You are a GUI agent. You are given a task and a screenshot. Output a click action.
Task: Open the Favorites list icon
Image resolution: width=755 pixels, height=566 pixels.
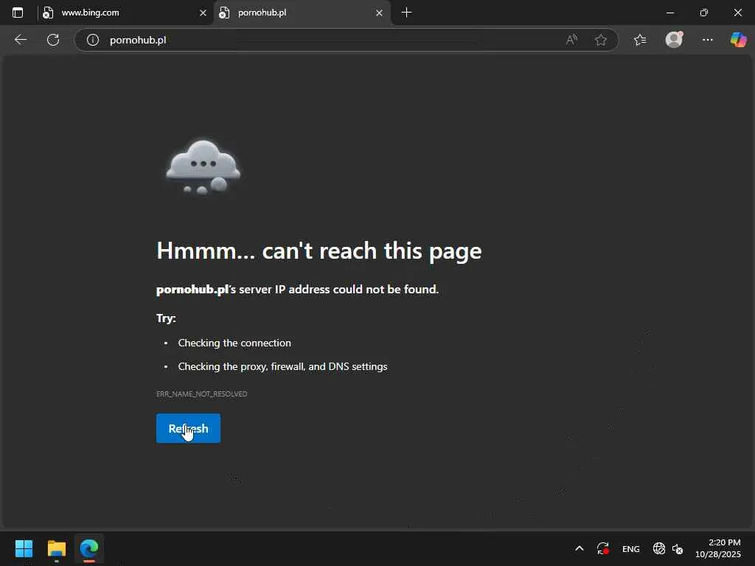pos(640,40)
